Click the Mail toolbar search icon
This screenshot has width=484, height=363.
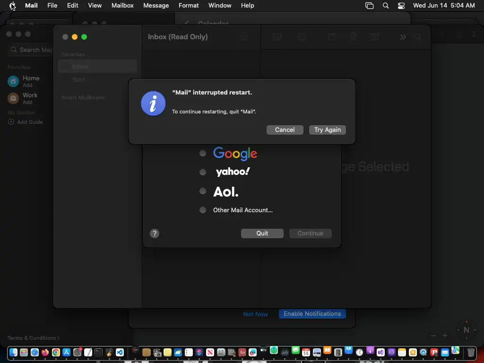coord(417,37)
